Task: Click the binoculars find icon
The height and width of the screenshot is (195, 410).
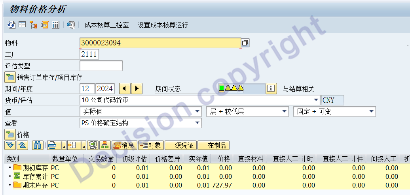Action: tap(37, 145)
